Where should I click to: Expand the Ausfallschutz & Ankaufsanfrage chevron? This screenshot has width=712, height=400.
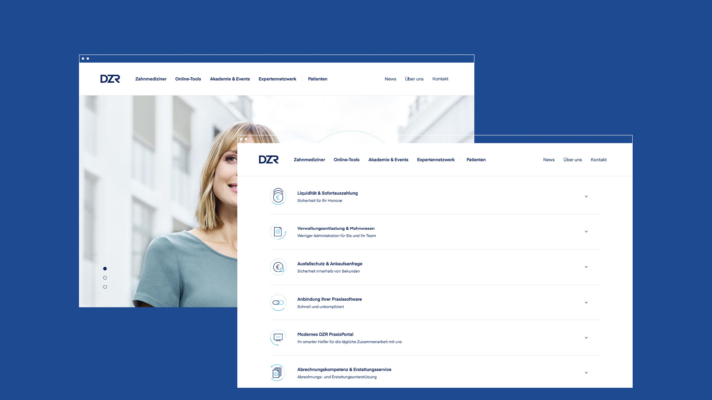(586, 267)
